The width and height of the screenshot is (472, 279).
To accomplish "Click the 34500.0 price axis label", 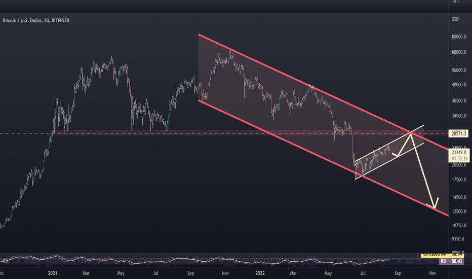I will 459,116.
